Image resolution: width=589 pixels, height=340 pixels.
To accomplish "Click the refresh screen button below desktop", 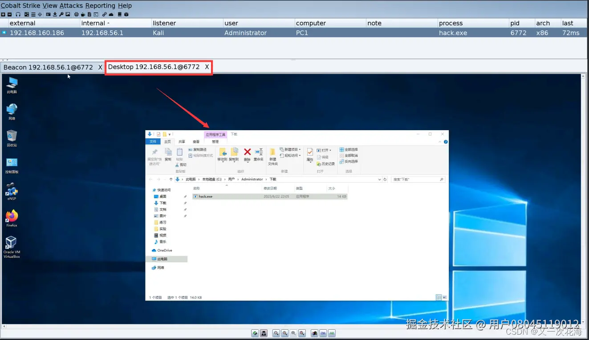I will 255,333.
